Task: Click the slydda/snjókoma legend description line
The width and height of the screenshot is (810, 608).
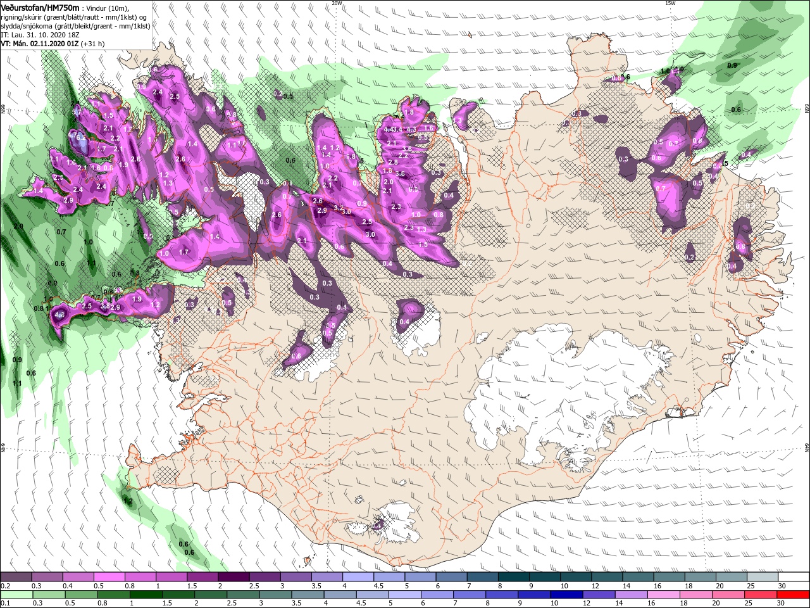Action: click(75, 25)
